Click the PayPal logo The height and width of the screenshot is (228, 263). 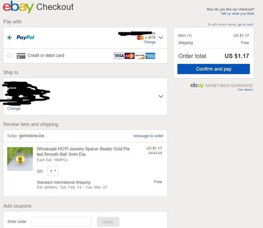coord(25,37)
